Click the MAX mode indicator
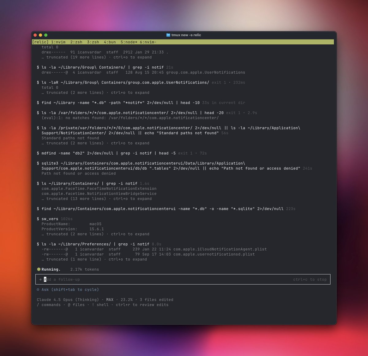Image resolution: width=368 pixels, height=356 pixels. click(110, 300)
